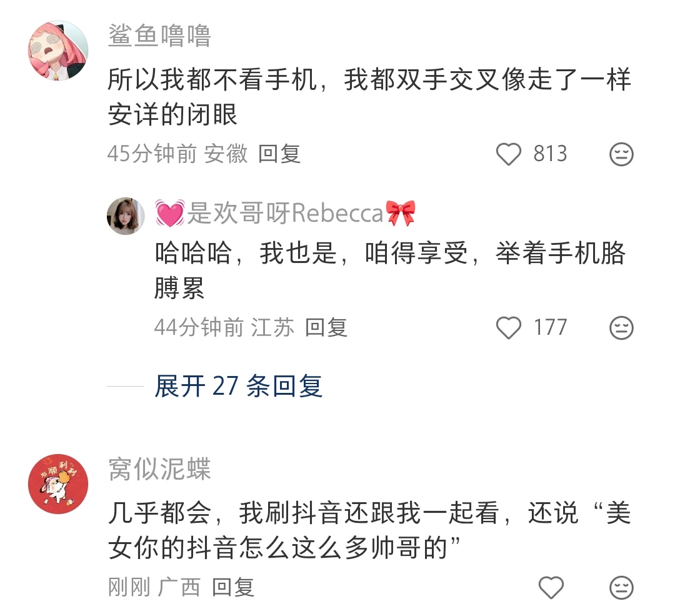Open username 是欢哥呀Rebecca
This screenshot has width=675, height=614.
coord(286,213)
